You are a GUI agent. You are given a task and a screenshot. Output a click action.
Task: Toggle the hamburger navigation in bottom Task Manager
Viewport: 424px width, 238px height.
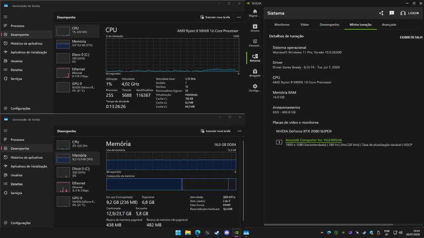pos(6,131)
